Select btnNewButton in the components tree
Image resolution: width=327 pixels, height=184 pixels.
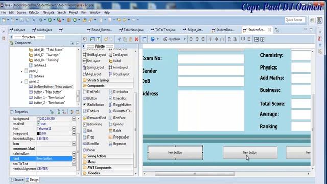[x=51, y=86]
